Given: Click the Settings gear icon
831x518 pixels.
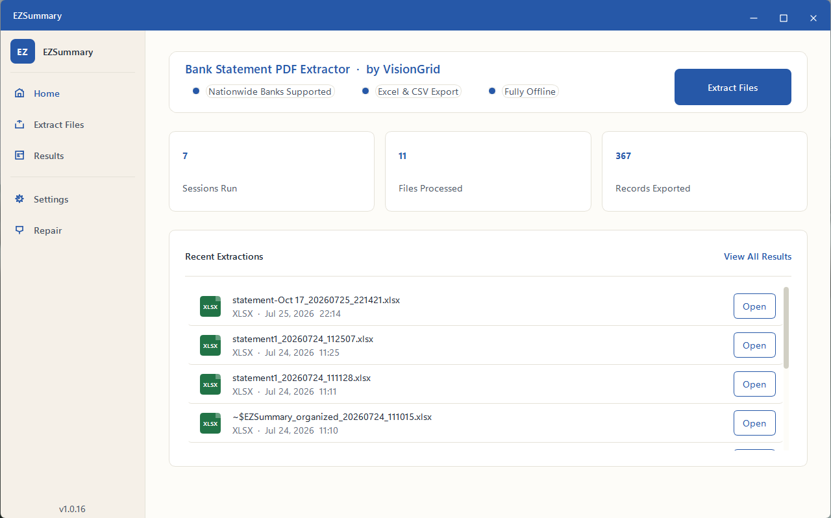Looking at the screenshot, I should coord(20,199).
